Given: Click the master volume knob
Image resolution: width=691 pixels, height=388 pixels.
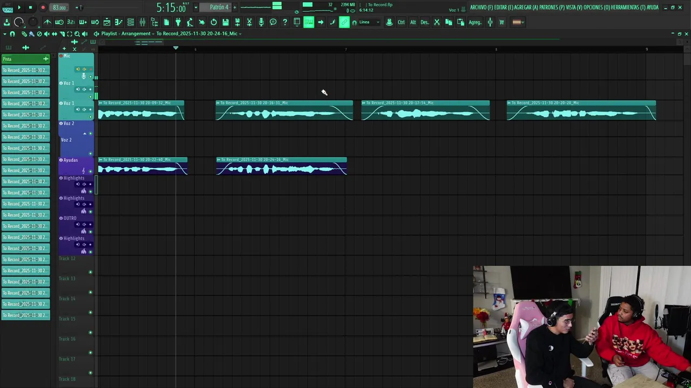Looking at the screenshot, I should [x=19, y=22].
